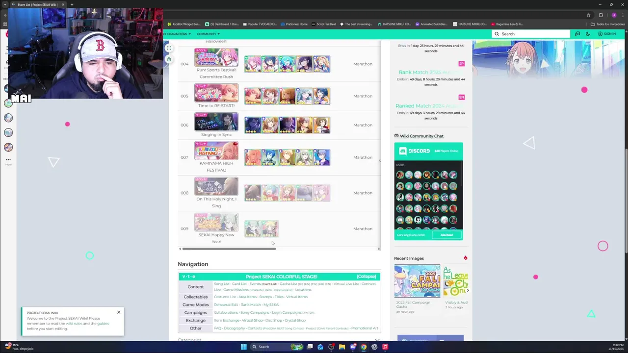628x353 pixels.
Task: Expand the Categories section chevron
Action: [377, 340]
